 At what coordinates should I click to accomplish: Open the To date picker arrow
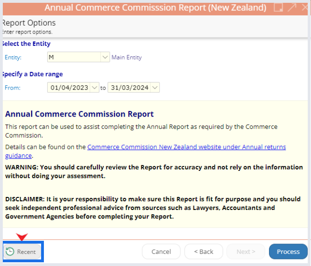point(155,87)
